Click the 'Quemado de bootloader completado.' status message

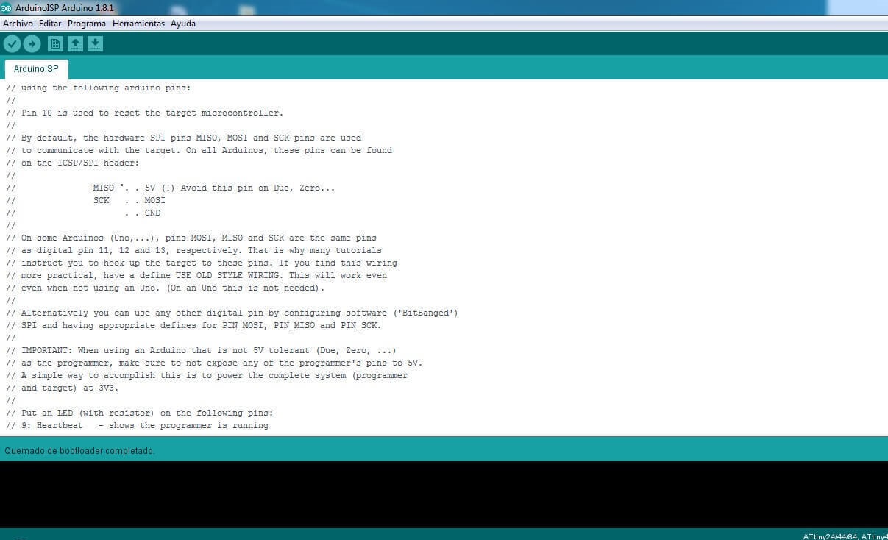click(79, 450)
